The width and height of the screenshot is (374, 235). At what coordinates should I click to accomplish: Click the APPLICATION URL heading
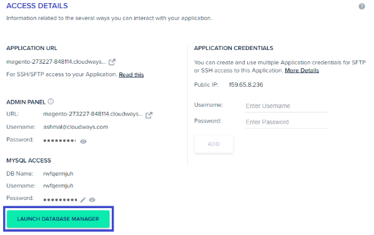point(32,48)
